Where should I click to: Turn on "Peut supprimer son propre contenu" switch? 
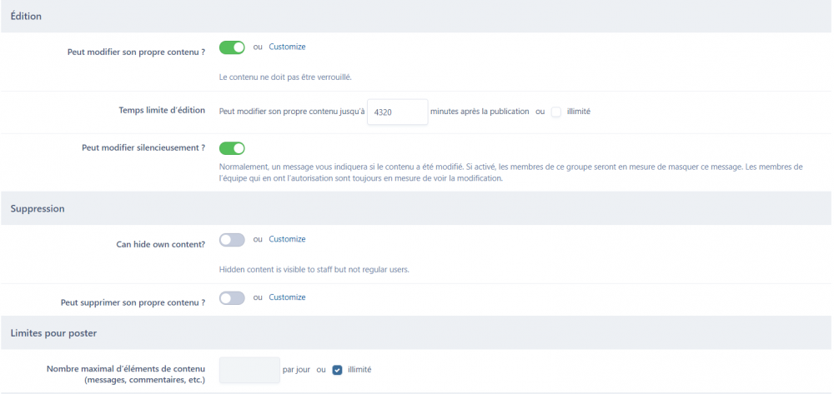pos(232,298)
